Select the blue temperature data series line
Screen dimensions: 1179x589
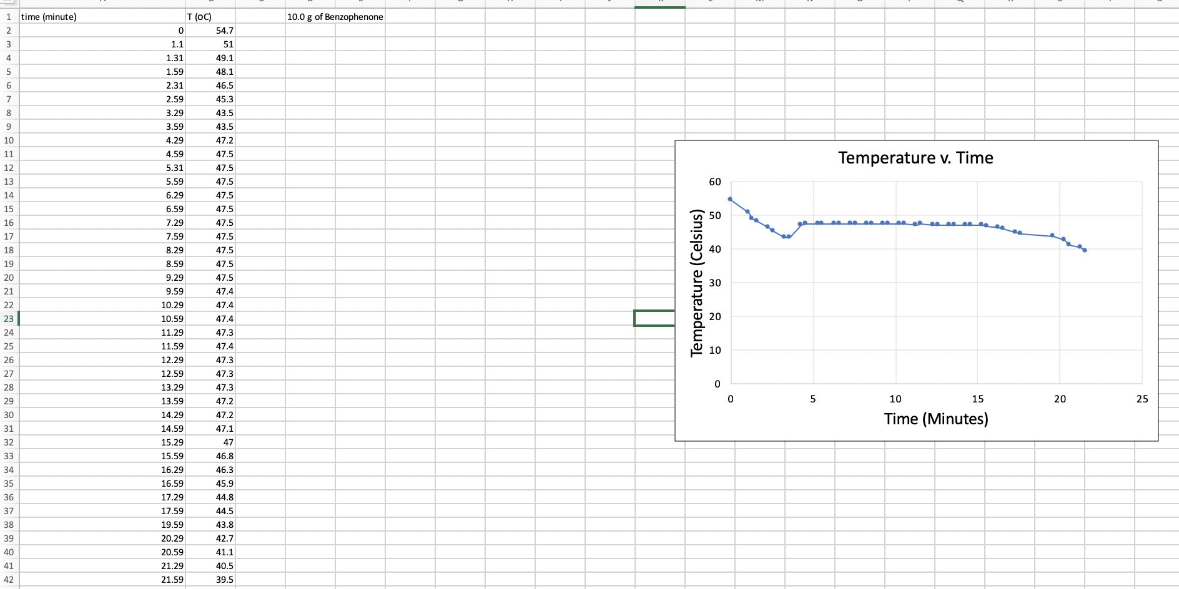click(874, 223)
